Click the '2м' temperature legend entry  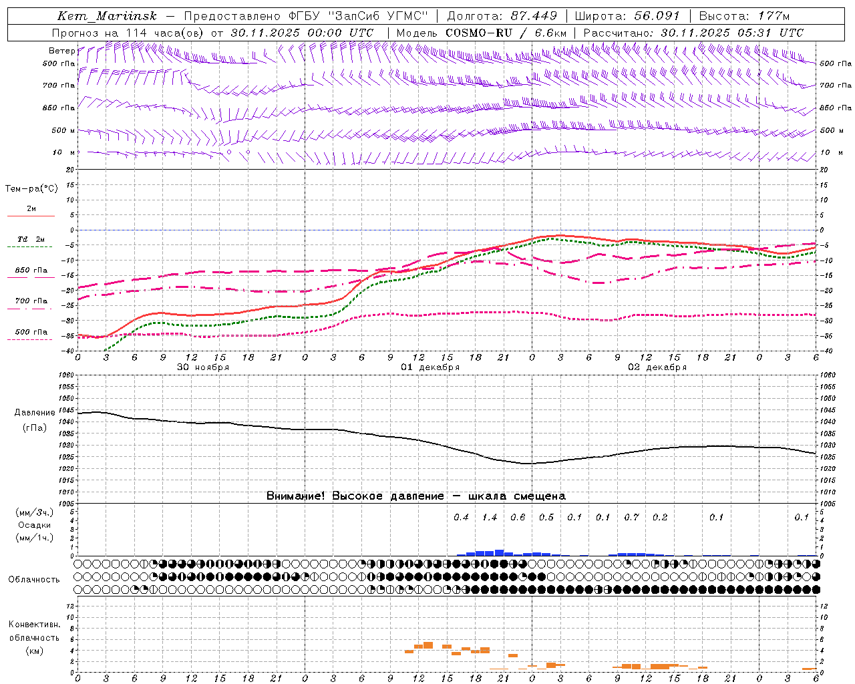[31, 209]
